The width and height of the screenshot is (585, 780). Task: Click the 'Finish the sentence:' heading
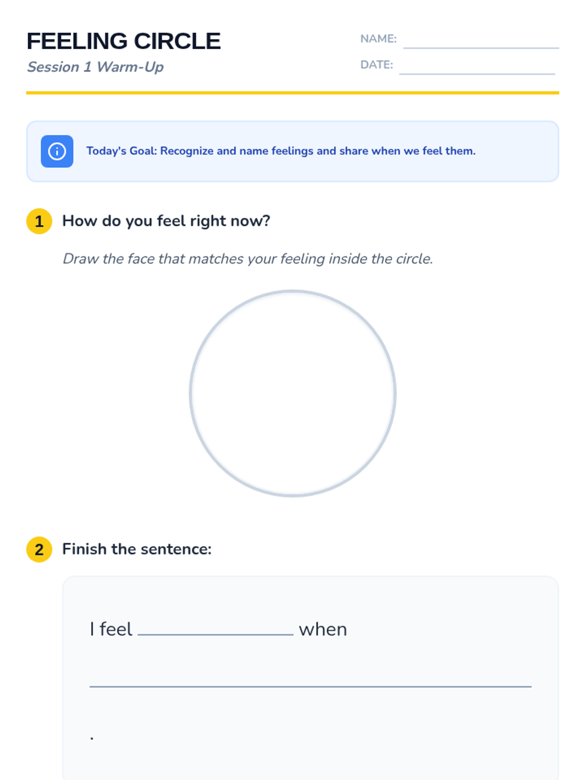[137, 549]
